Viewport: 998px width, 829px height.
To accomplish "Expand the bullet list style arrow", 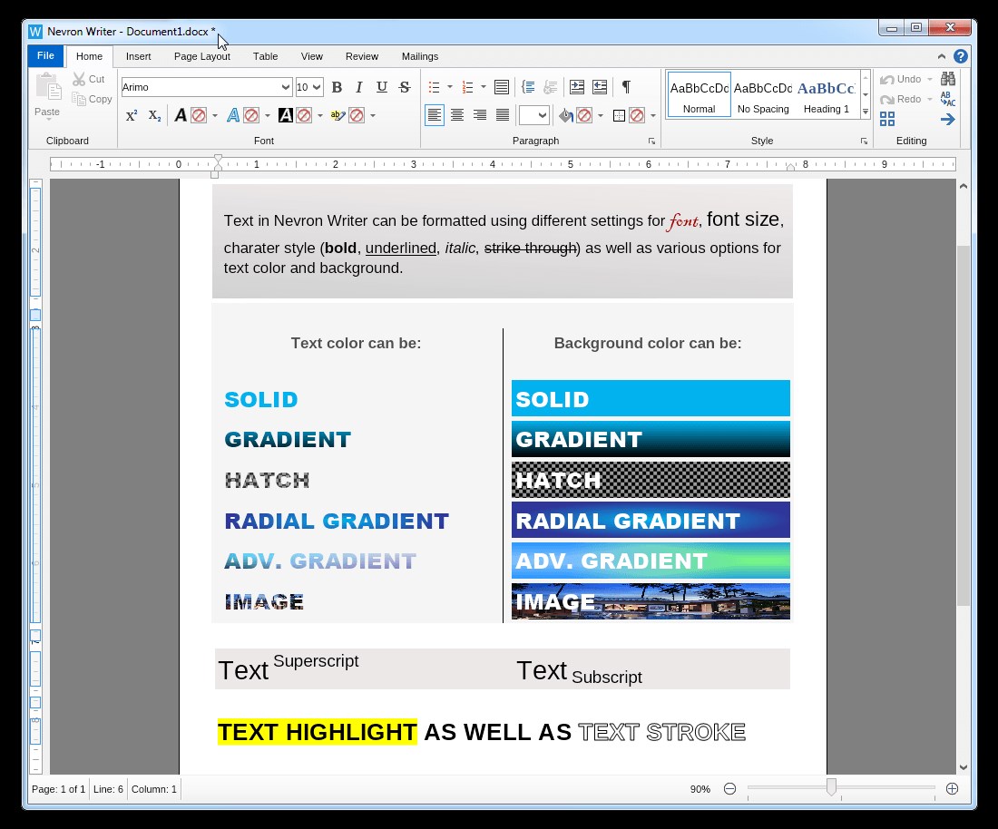I will [x=450, y=87].
